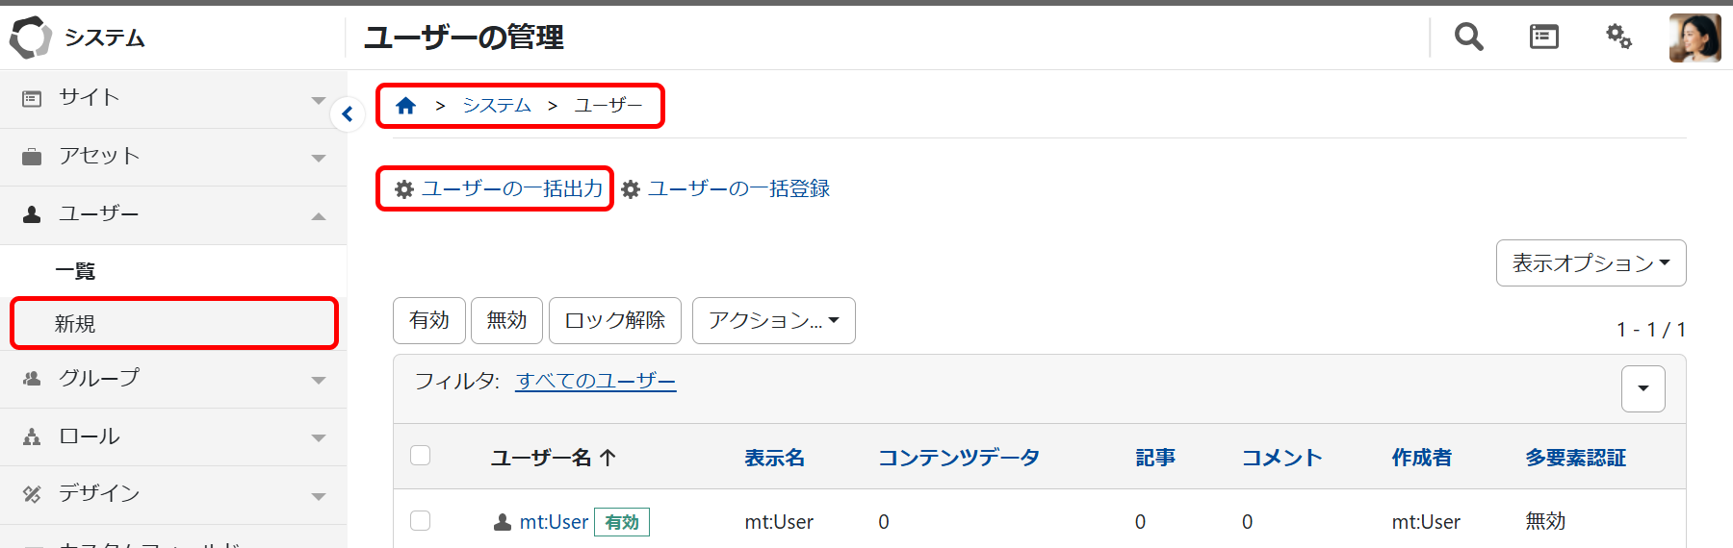Click user icon next to mt:User
Viewport: 1733px width, 548px height.
click(x=502, y=522)
